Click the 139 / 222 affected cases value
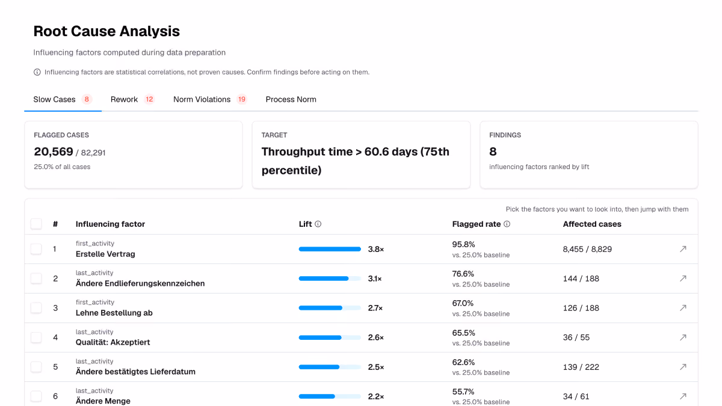 pyautogui.click(x=581, y=367)
